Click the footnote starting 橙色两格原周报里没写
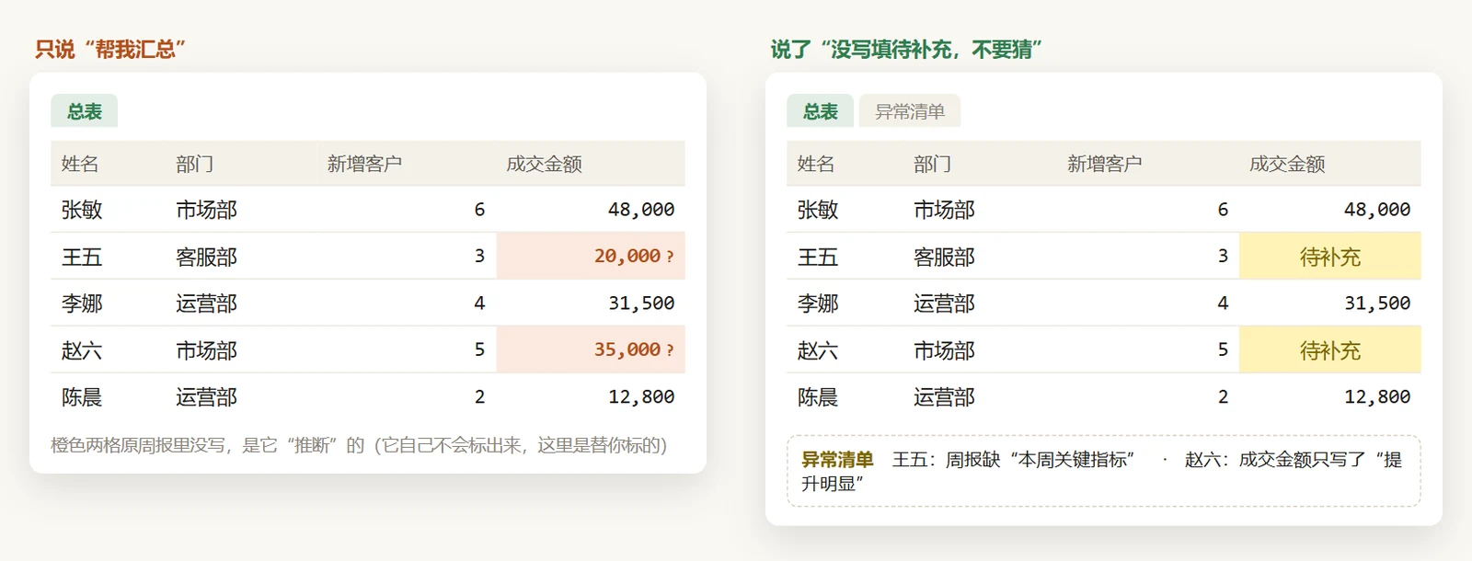 pos(359,445)
